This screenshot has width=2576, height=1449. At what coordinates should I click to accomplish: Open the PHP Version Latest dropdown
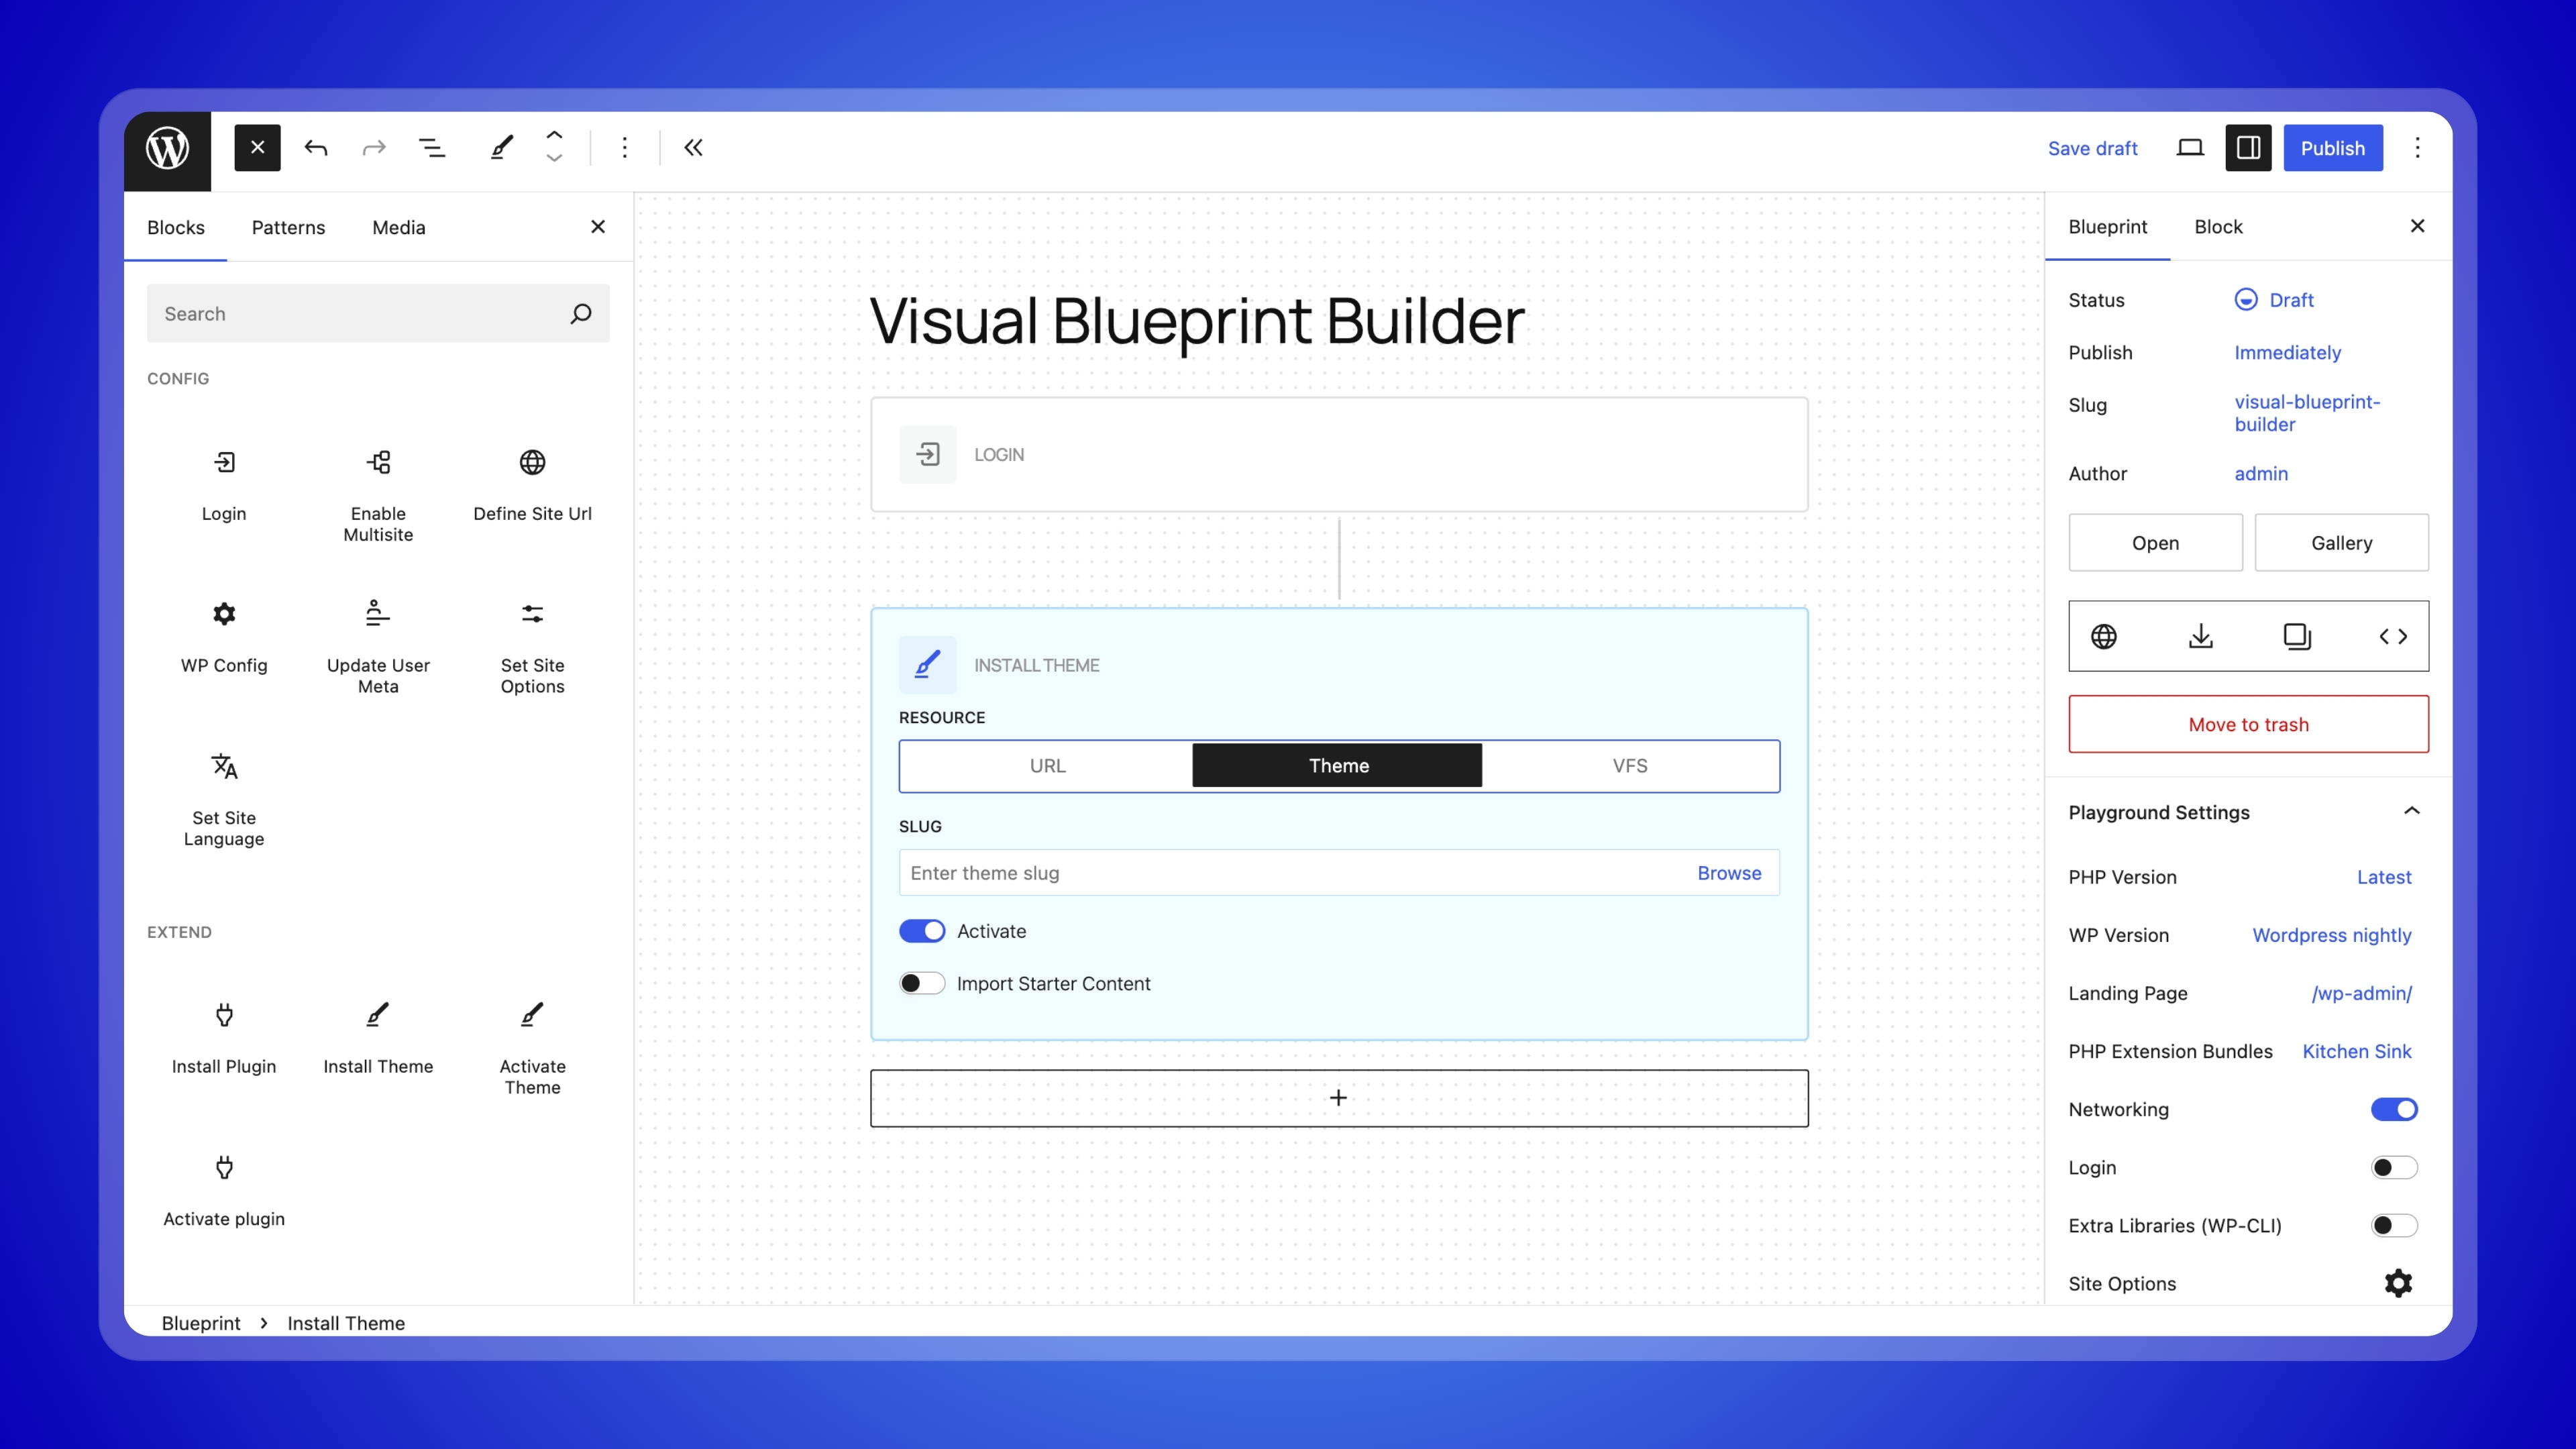coord(2384,877)
